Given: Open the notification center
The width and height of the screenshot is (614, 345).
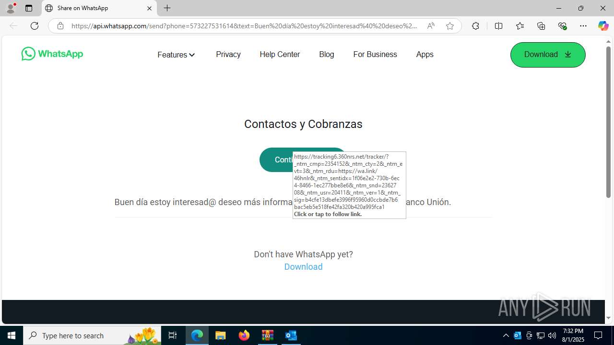Looking at the screenshot, I should pos(599,335).
